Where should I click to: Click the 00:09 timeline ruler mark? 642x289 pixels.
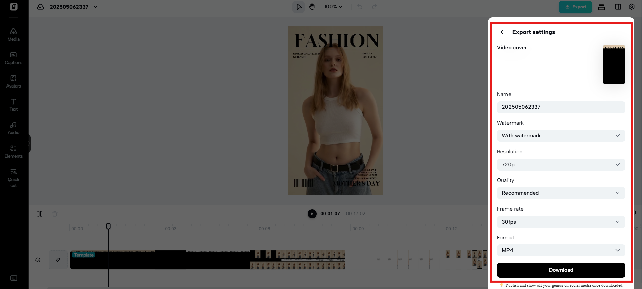click(358, 229)
